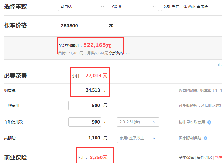
Task: Select the 高性价比 insurance option
Action: click(x=204, y=158)
